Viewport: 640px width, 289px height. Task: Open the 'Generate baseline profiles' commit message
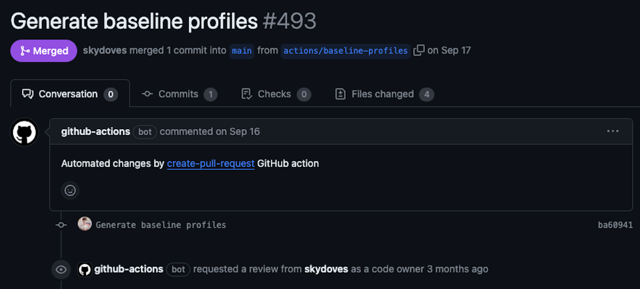[x=161, y=225]
